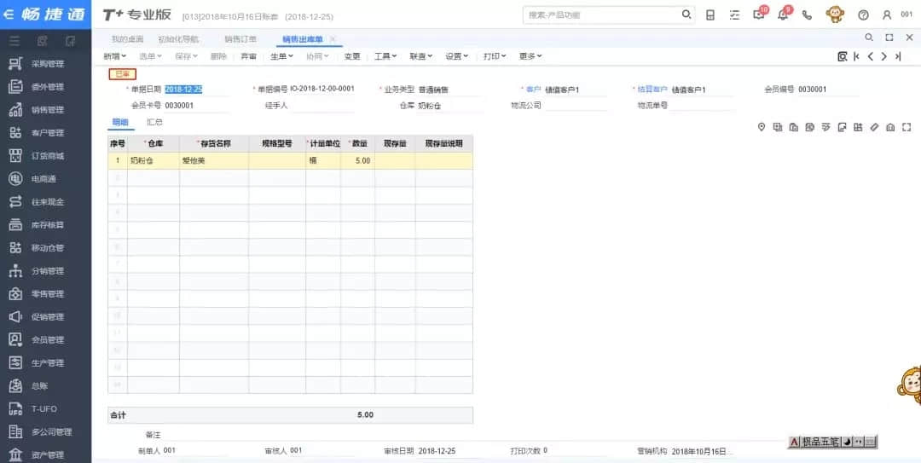The image size is (921, 463).
Task: Click the search magnifier in the search box
Action: coord(686,14)
